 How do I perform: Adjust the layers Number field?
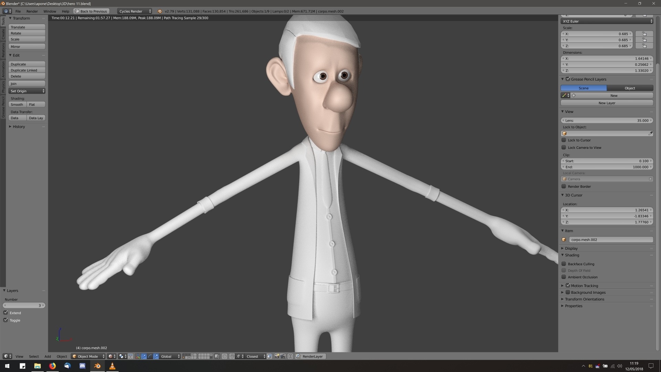click(x=24, y=306)
